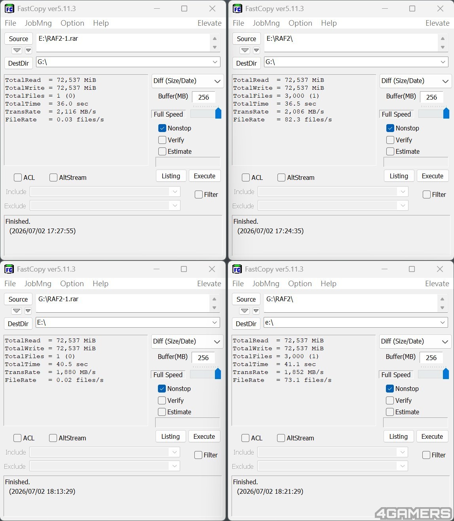Expand DestDir e:\ dropdown in G:\RAF2\ window
The height and width of the screenshot is (521, 454).
point(443,323)
